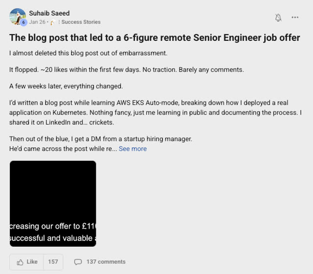Click the speech bubble comments icon
Viewport: 313px width, 274px height.
click(78, 262)
